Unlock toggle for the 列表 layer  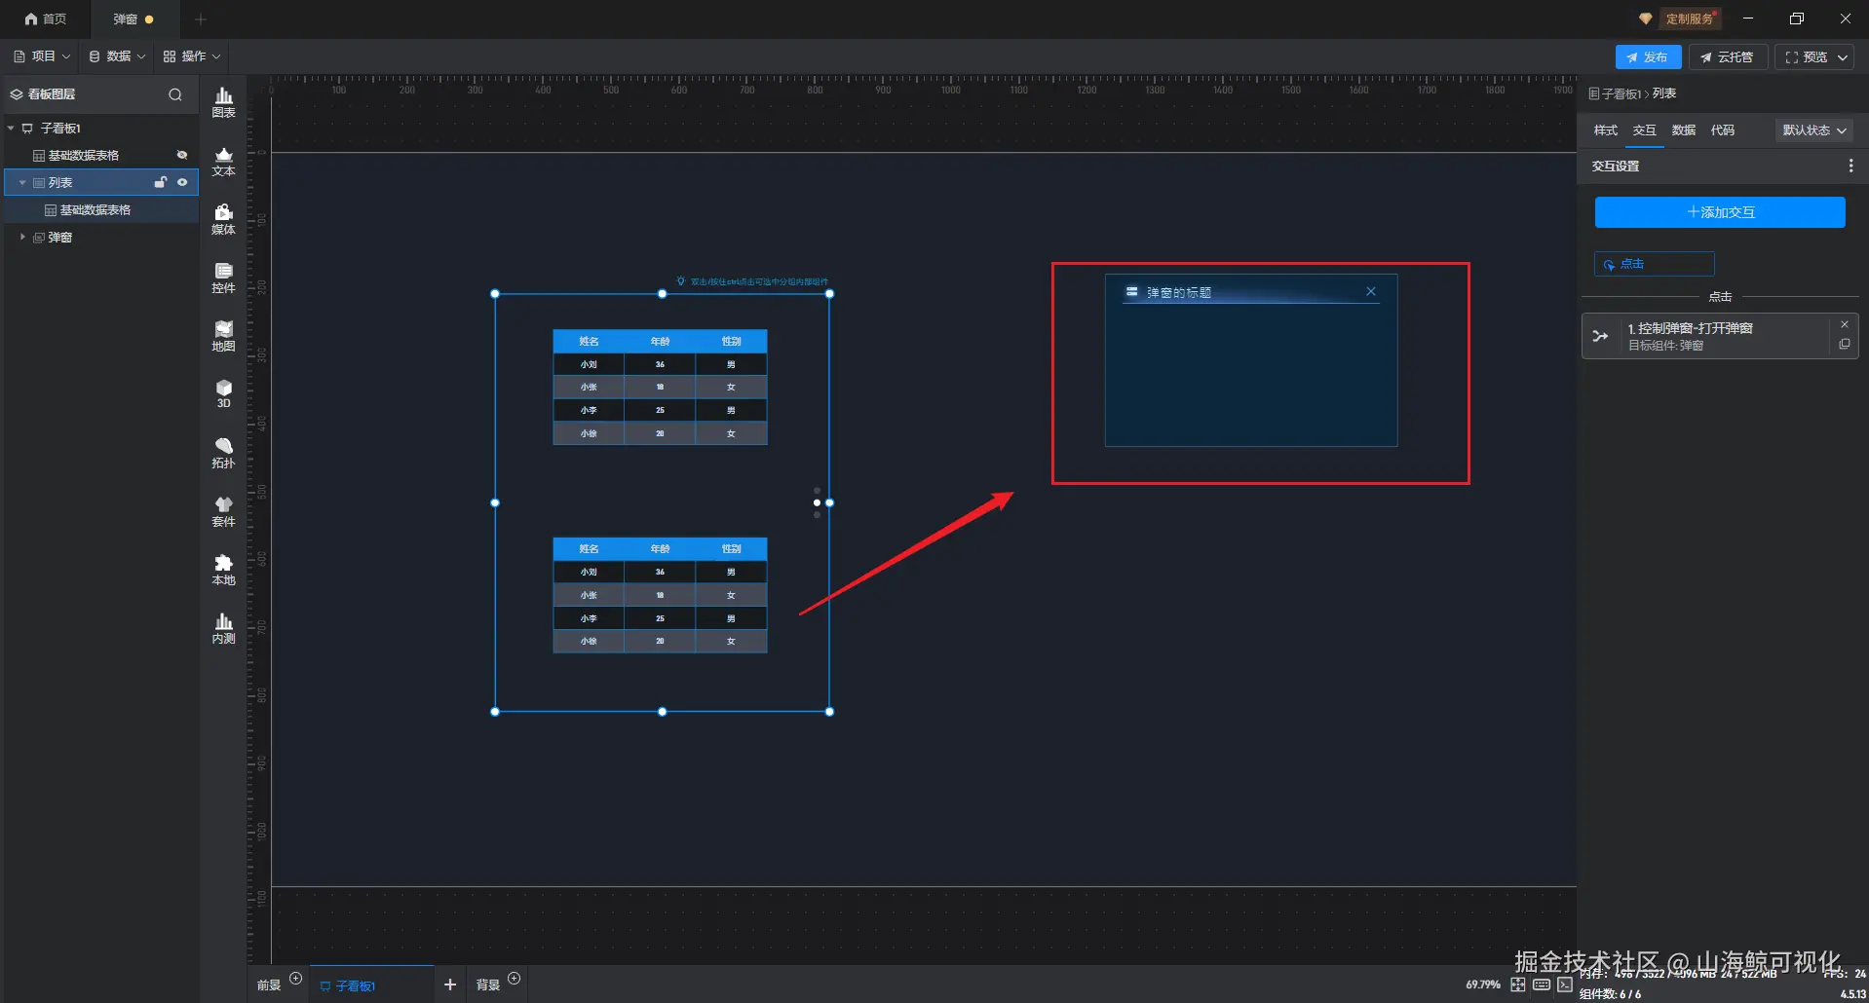coord(161,182)
